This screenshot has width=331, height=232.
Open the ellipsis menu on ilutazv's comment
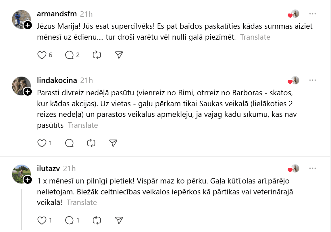312,168
